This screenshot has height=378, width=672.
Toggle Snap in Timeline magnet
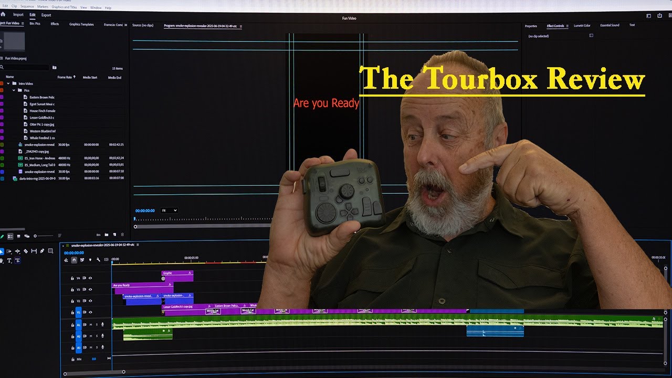74,260
